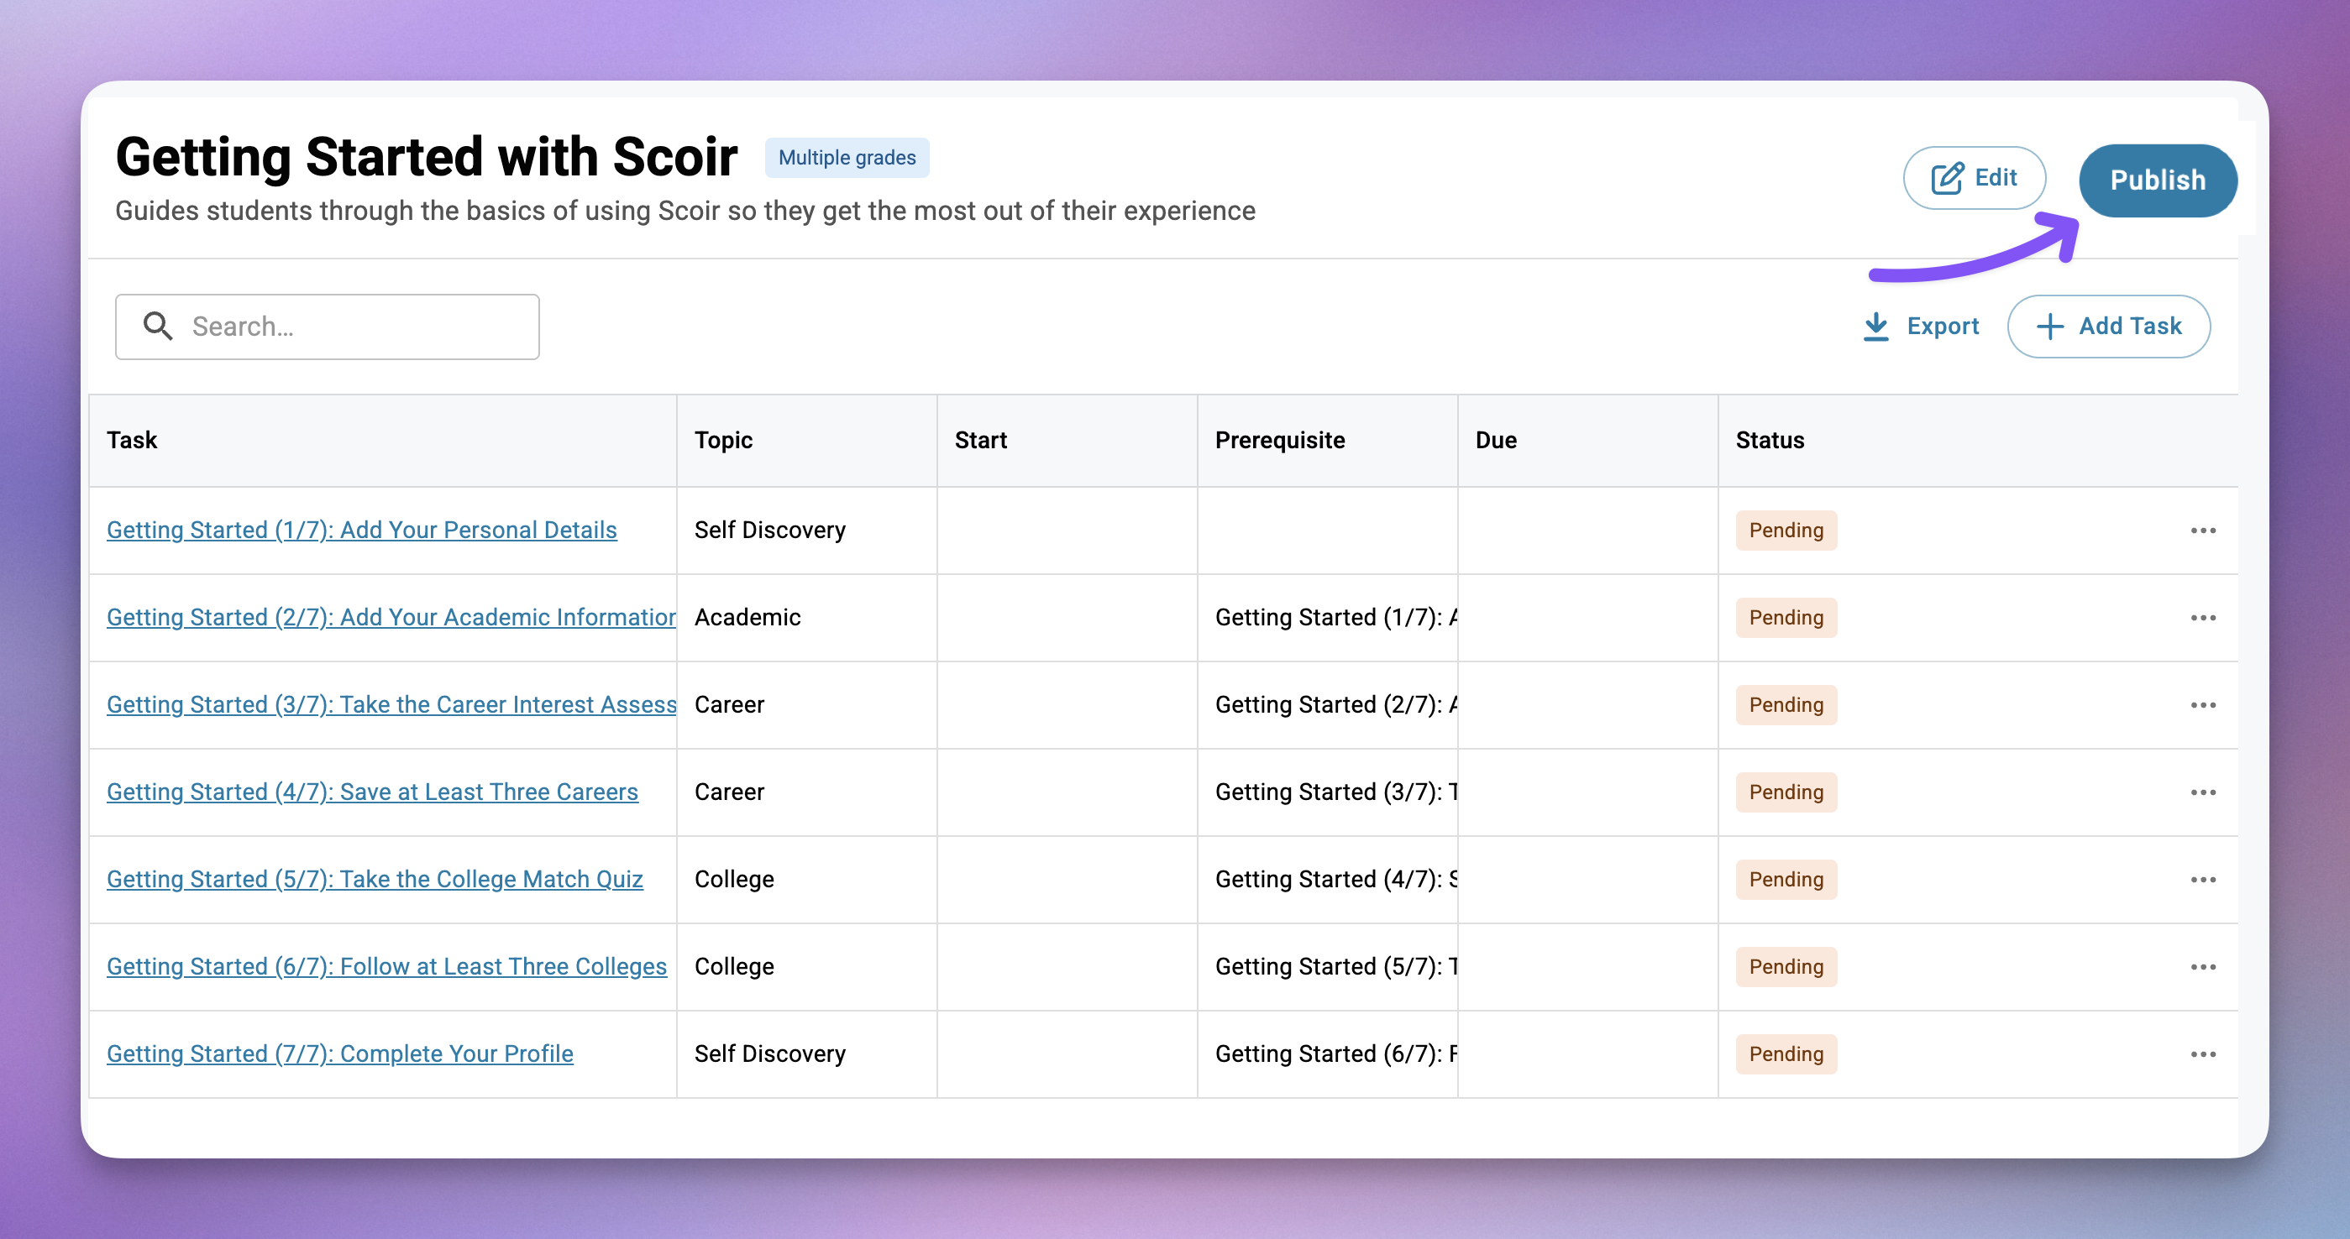Viewport: 2350px width, 1239px height.
Task: Click the Export download icon
Action: (1875, 327)
